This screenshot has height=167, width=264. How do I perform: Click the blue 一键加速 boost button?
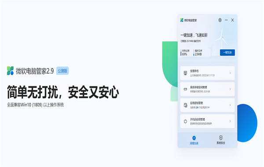click(x=227, y=52)
